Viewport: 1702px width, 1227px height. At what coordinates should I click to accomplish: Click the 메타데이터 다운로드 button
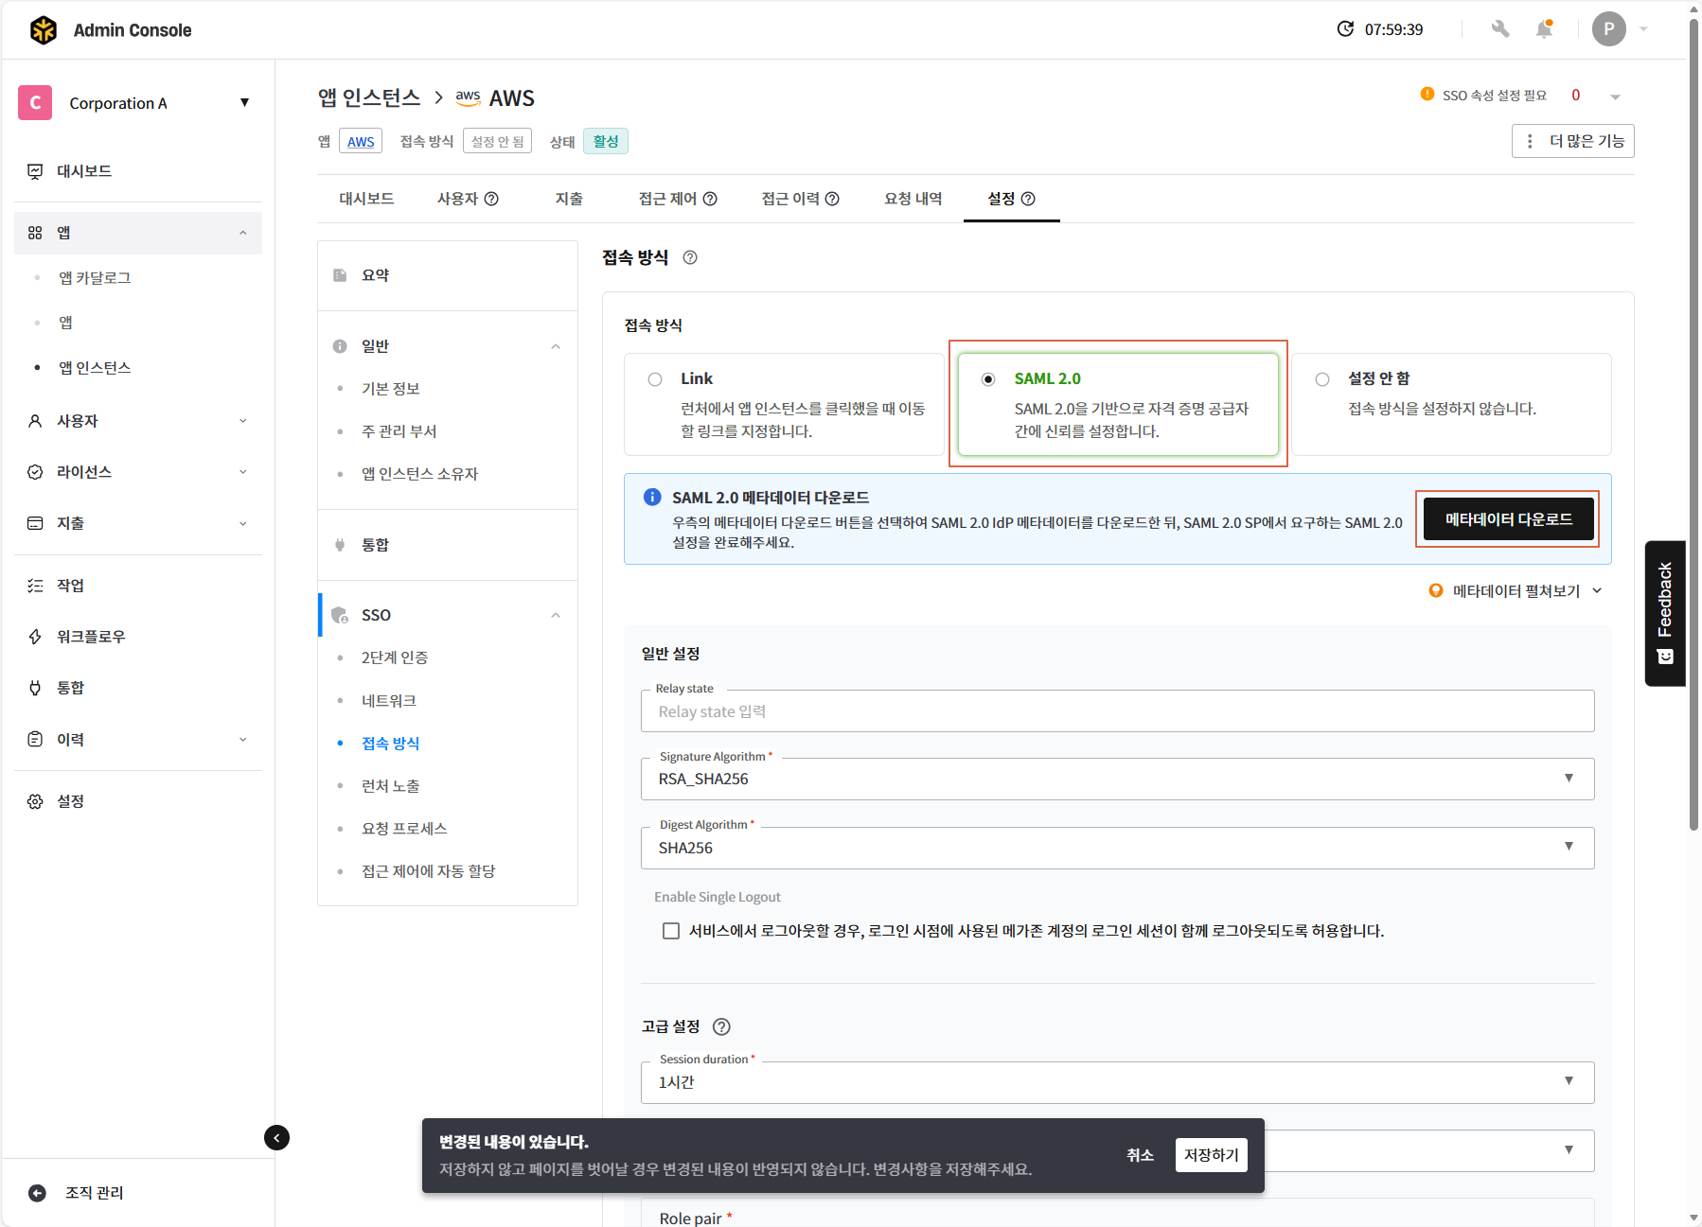[x=1508, y=519]
